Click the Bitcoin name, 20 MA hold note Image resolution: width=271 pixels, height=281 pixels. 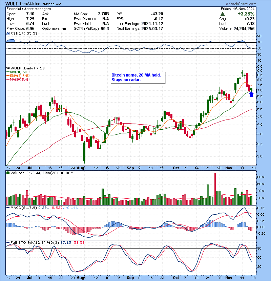138,78
